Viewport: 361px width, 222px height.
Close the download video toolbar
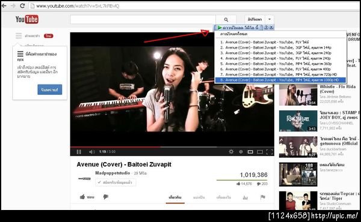click(x=271, y=28)
